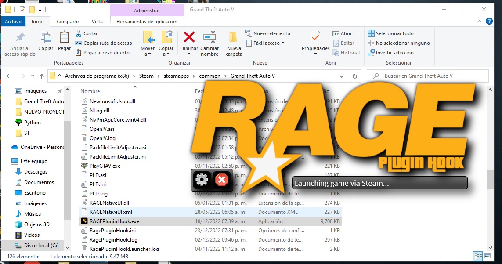Open RAGE Plugin Hook settings gear
The image size is (502, 264).
(x=202, y=179)
